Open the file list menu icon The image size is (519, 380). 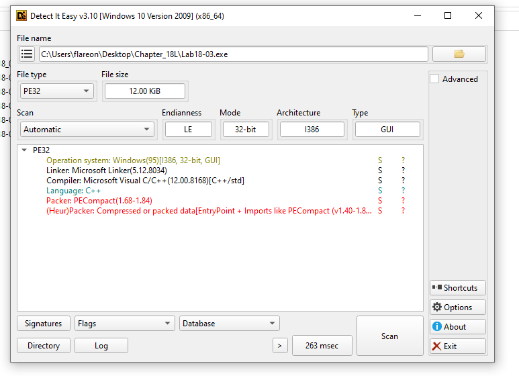(27, 54)
